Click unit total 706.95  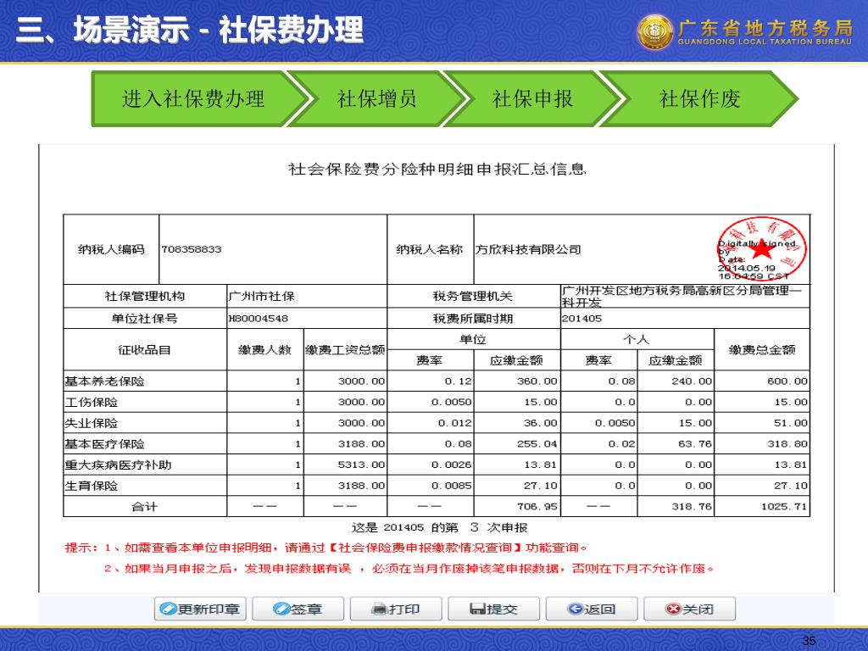(x=537, y=507)
